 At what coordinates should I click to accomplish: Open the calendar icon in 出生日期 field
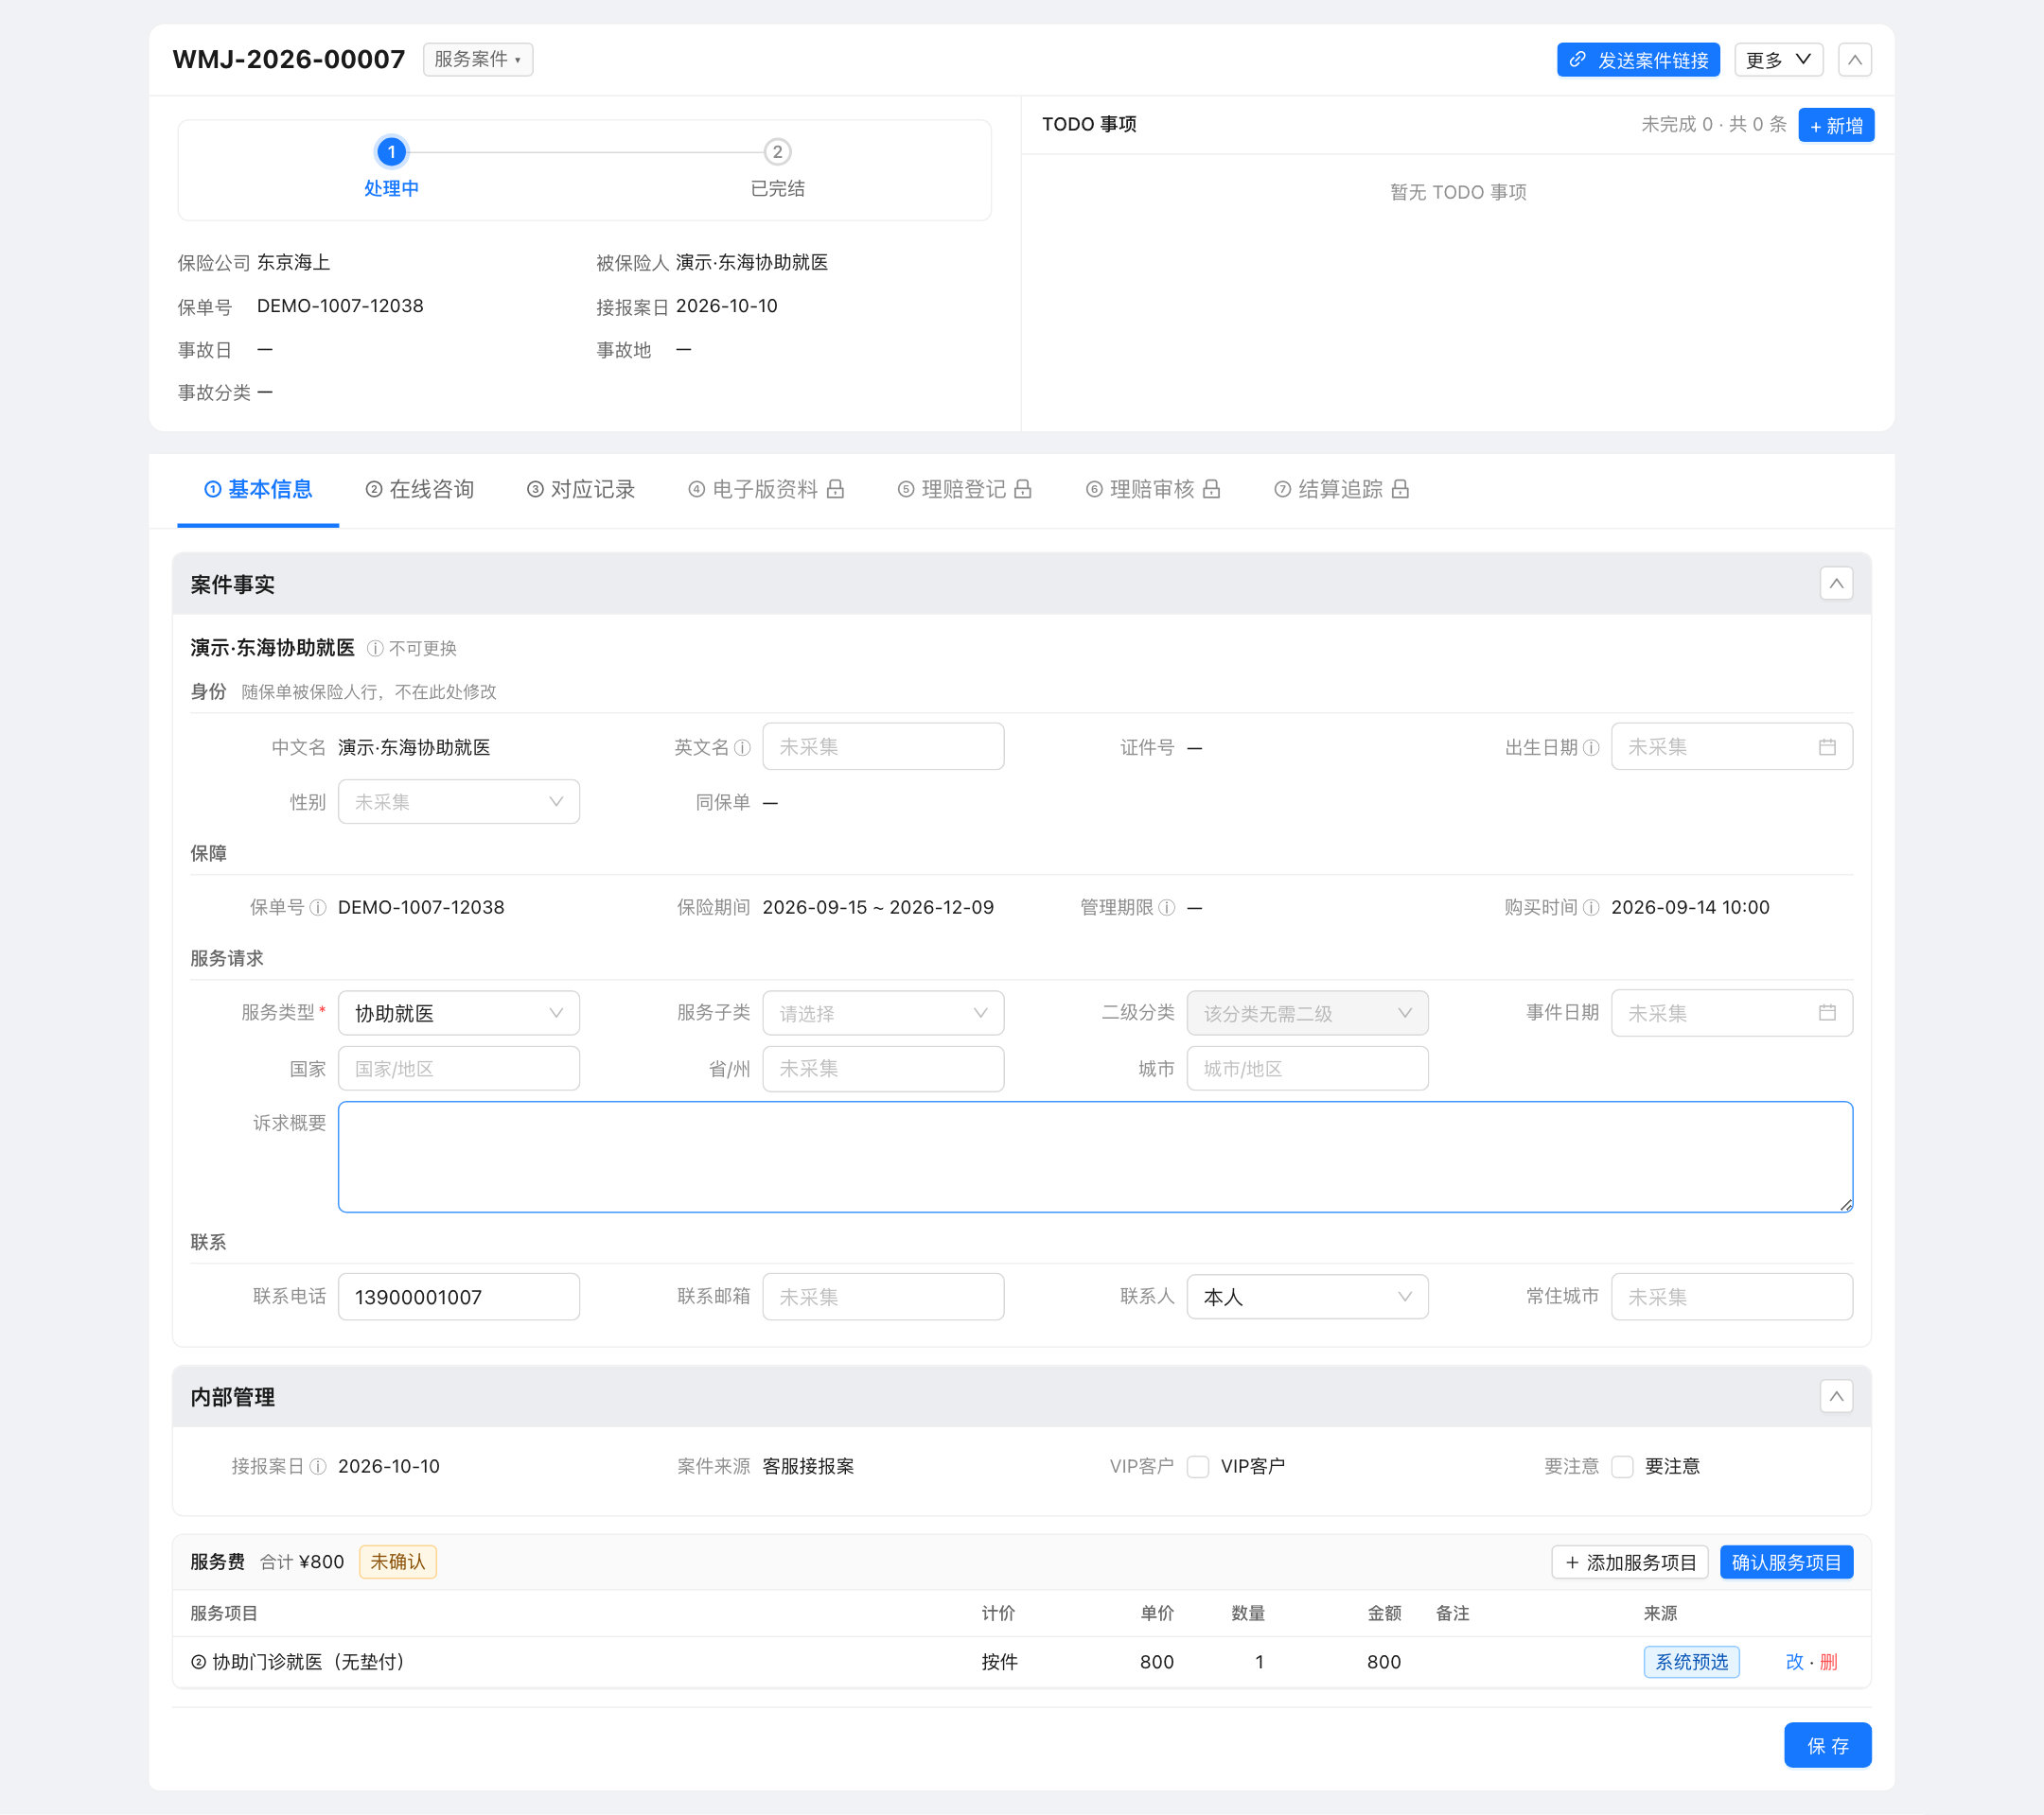pyautogui.click(x=1827, y=747)
